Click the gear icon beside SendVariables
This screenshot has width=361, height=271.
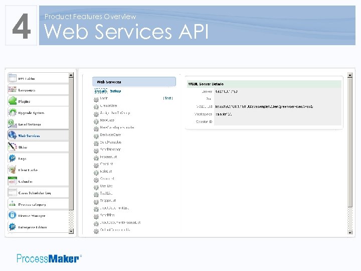point(96,144)
